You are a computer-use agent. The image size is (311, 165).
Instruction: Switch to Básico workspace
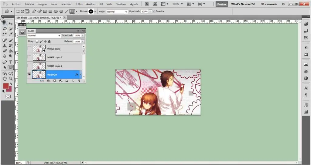coord(221,4)
